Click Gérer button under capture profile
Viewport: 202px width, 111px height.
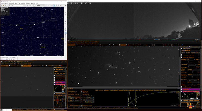click(x=197, y=53)
